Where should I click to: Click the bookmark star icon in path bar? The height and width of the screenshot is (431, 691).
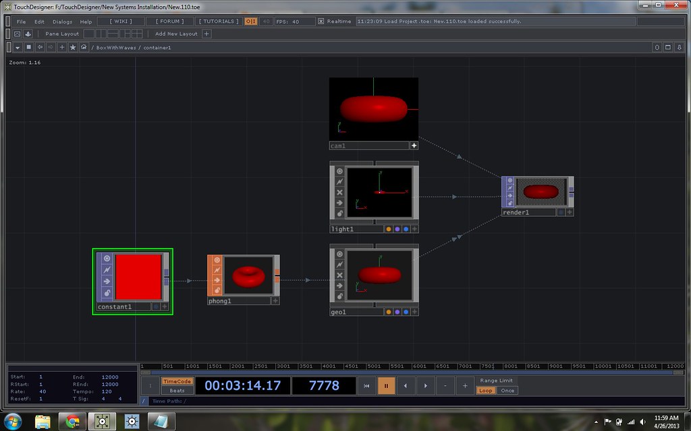[x=73, y=47]
